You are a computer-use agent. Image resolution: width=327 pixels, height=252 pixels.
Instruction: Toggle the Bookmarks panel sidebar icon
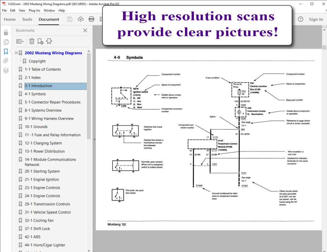pyautogui.click(x=6, y=51)
